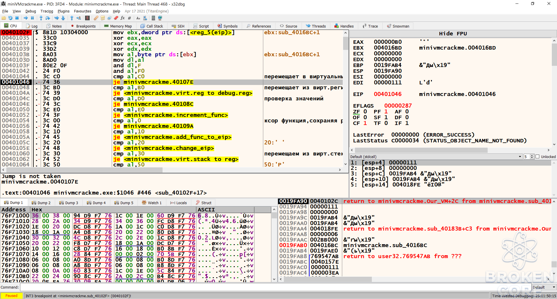Open the Default (stdcall) calling convention dropdown
This screenshot has height=299, width=557.
436,157
